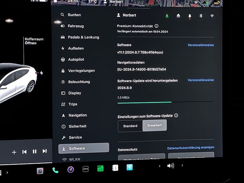Select Erweitert update preference
This screenshot has width=244, height=183.
pyautogui.click(x=155, y=125)
